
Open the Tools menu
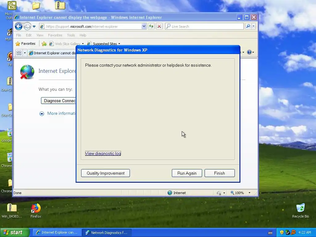[x=71, y=35]
